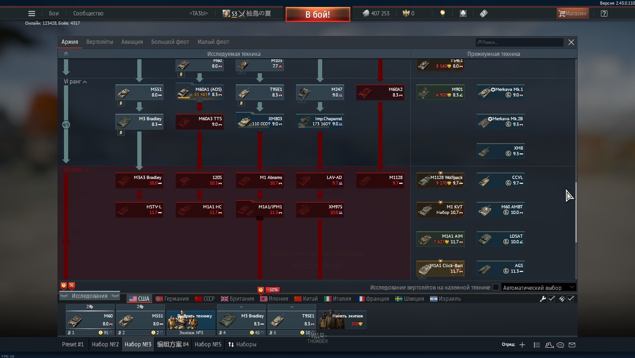The width and height of the screenshot is (635, 358).
Task: Open the contacts icon
Action: click(x=550, y=345)
